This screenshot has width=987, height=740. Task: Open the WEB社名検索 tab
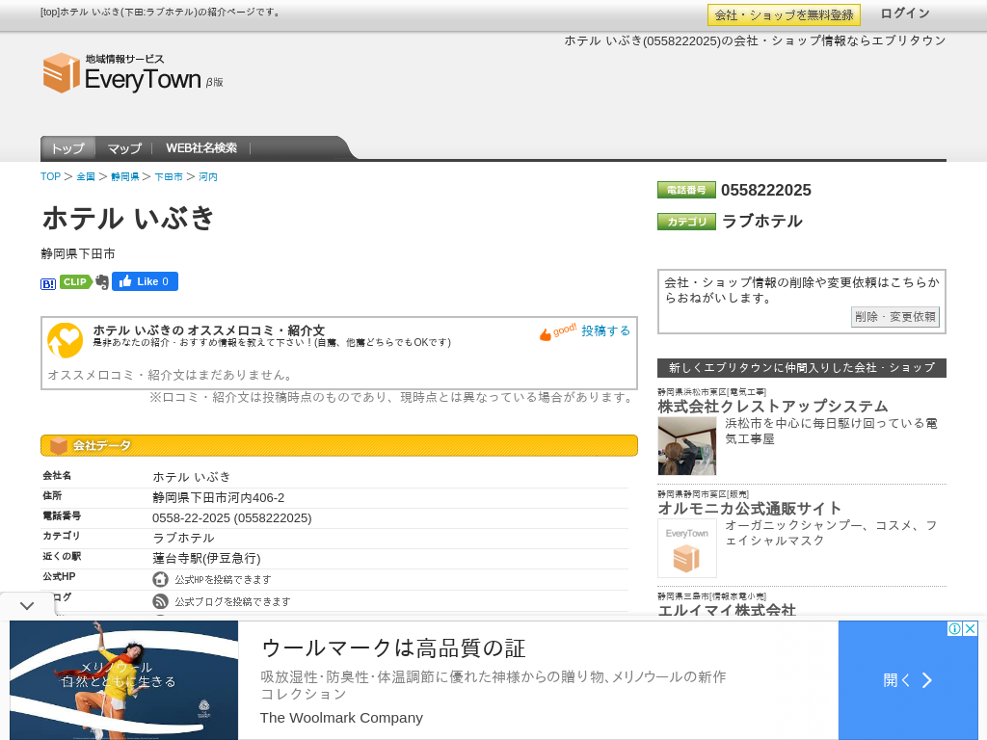pyautogui.click(x=201, y=148)
